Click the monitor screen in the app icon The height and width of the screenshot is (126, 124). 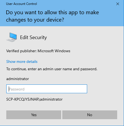tap(13, 36)
